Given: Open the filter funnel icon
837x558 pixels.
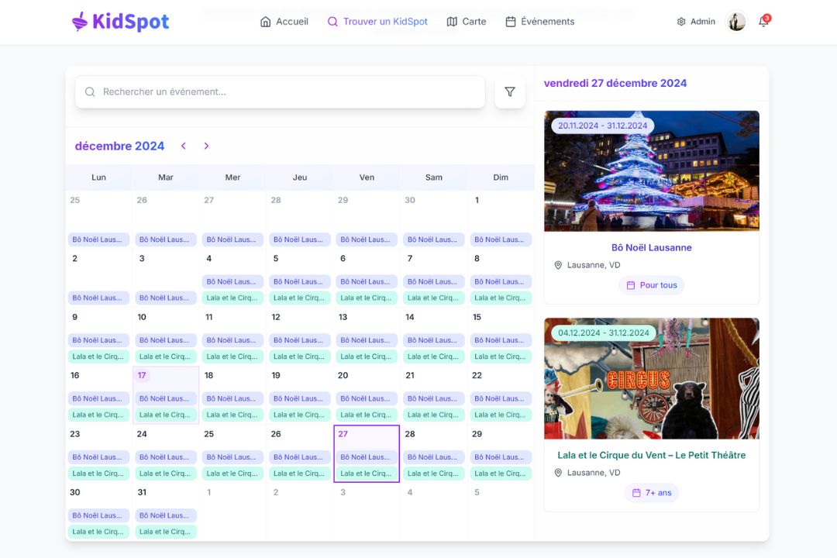Looking at the screenshot, I should pos(509,91).
